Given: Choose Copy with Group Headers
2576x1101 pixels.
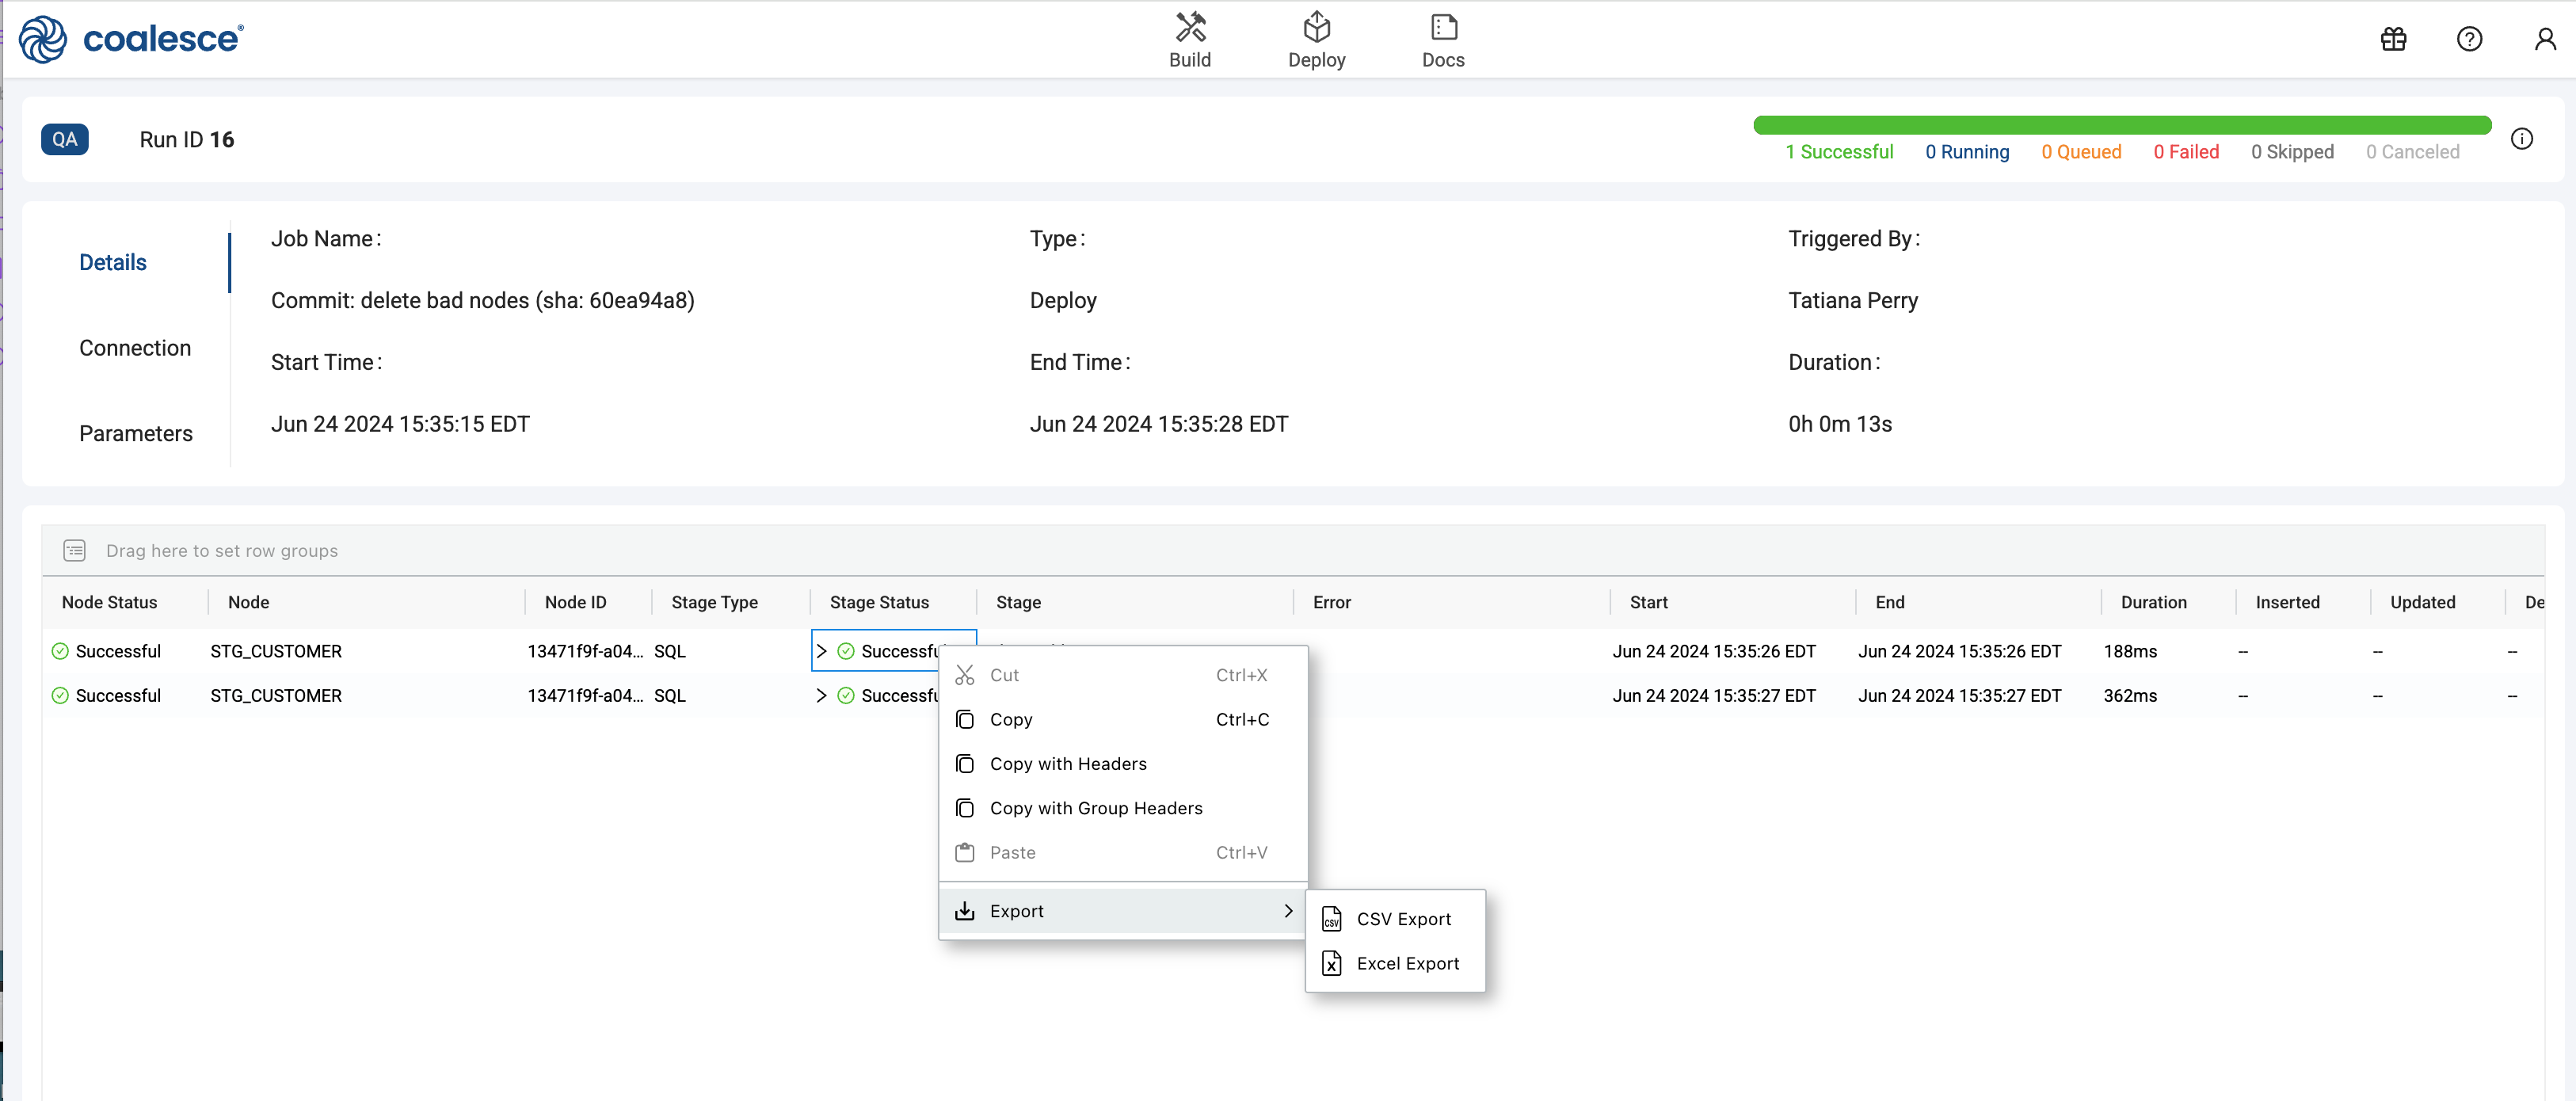Looking at the screenshot, I should tap(1122, 808).
